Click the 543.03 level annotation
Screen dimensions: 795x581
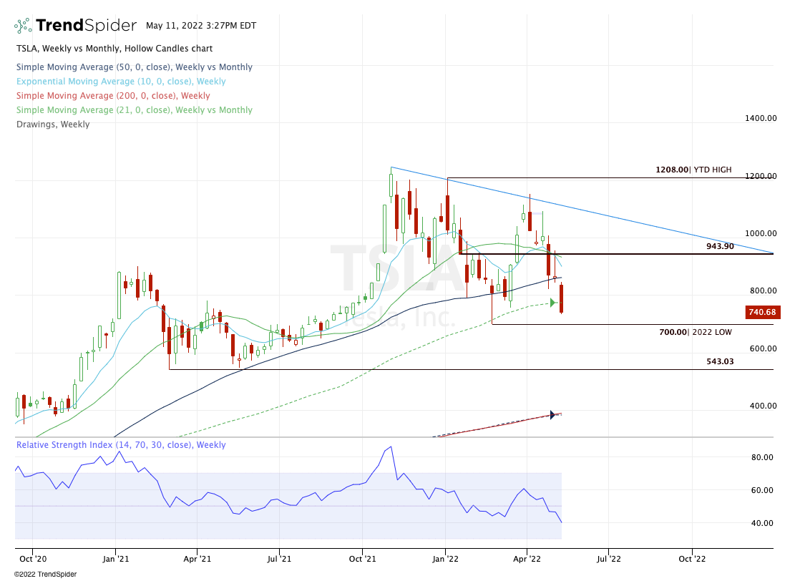[720, 361]
